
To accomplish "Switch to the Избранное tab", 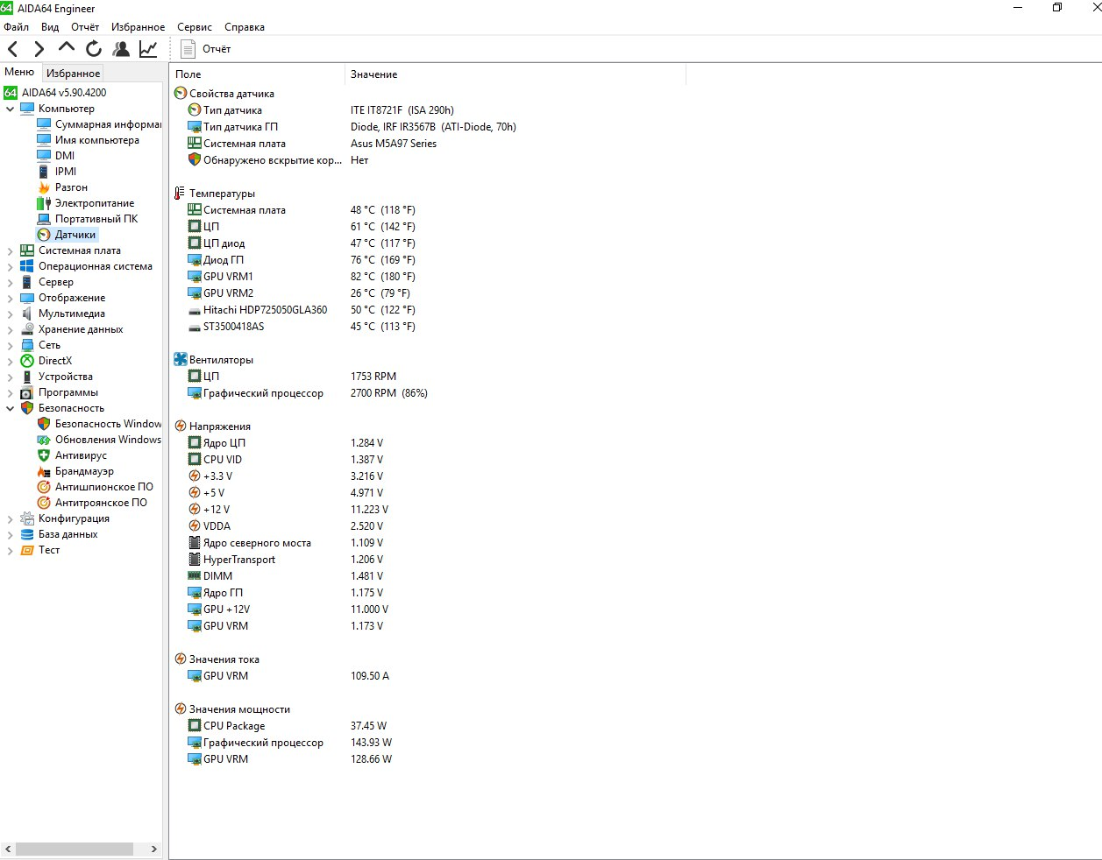I will (x=73, y=74).
